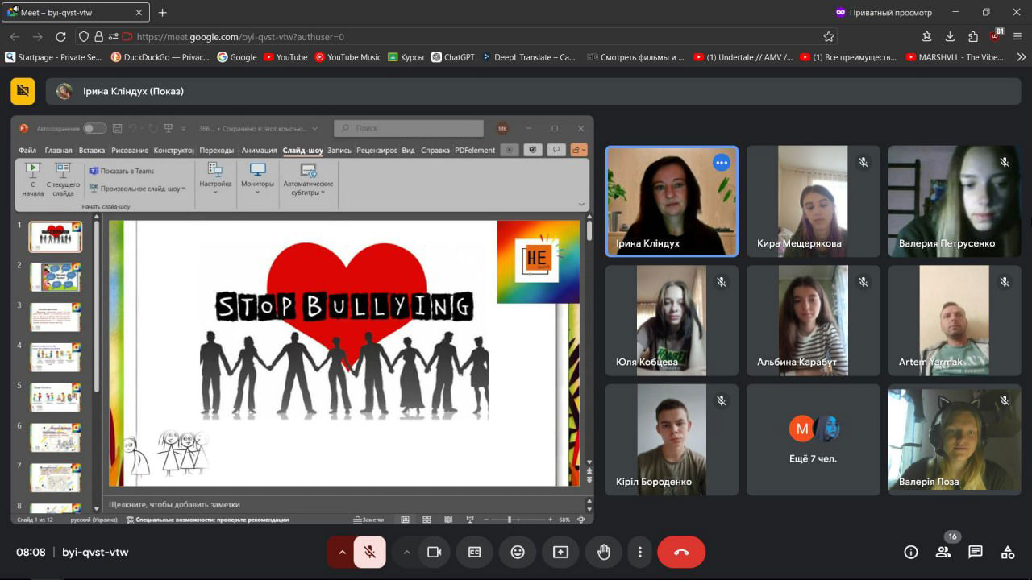Expand audio settings chevron beside the microphone

pyautogui.click(x=342, y=552)
